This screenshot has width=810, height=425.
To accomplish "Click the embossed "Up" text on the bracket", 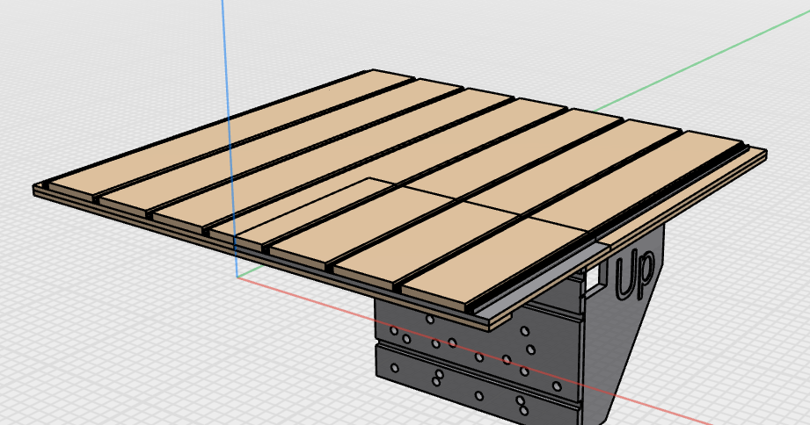I will [x=635, y=275].
